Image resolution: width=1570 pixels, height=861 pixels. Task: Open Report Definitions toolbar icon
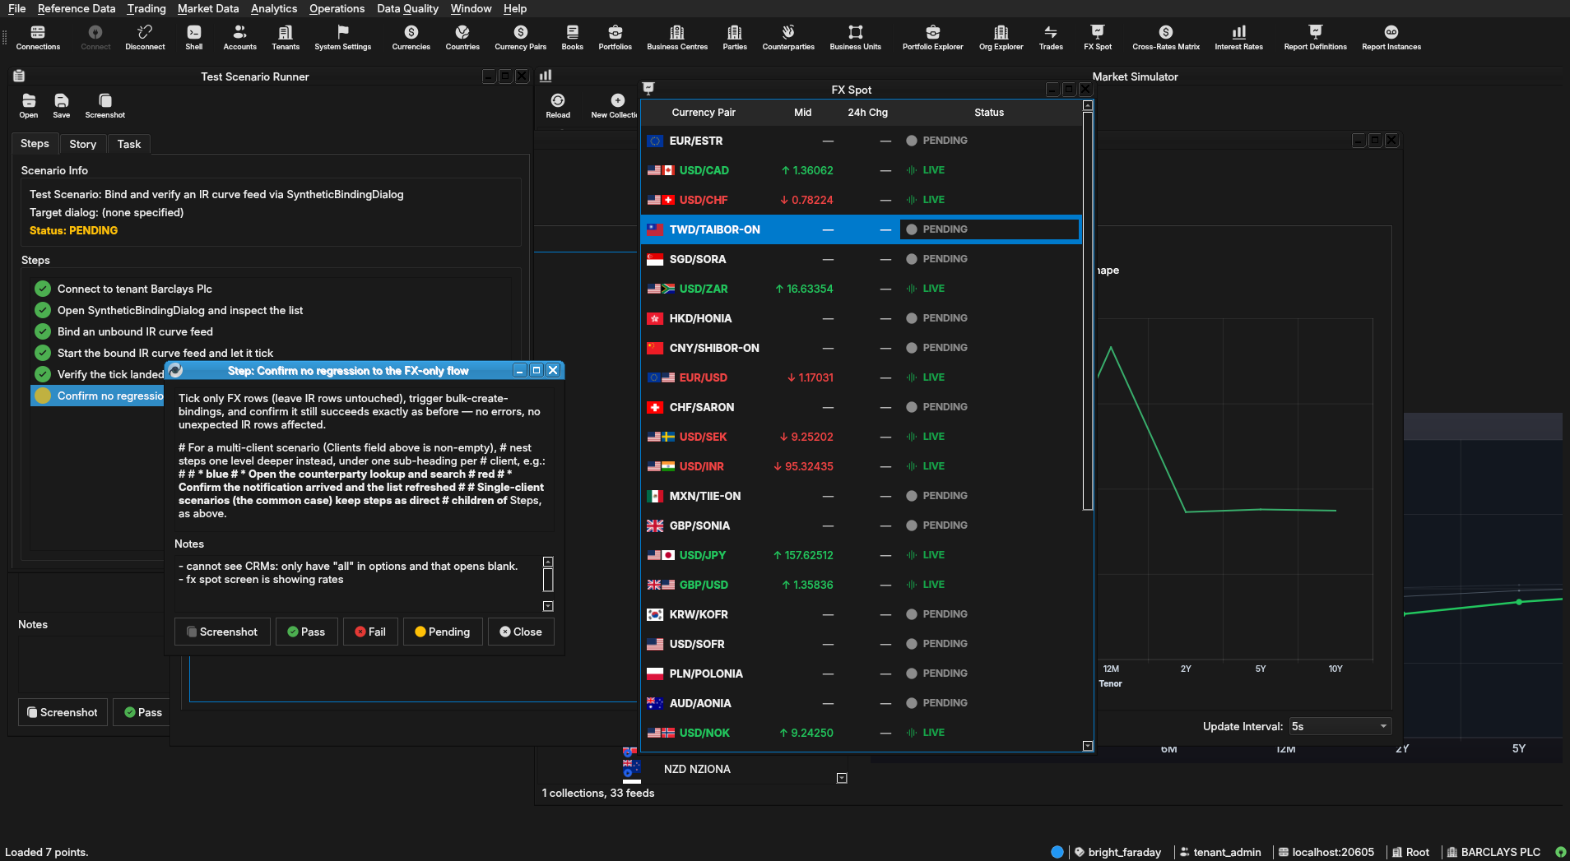coord(1315,38)
